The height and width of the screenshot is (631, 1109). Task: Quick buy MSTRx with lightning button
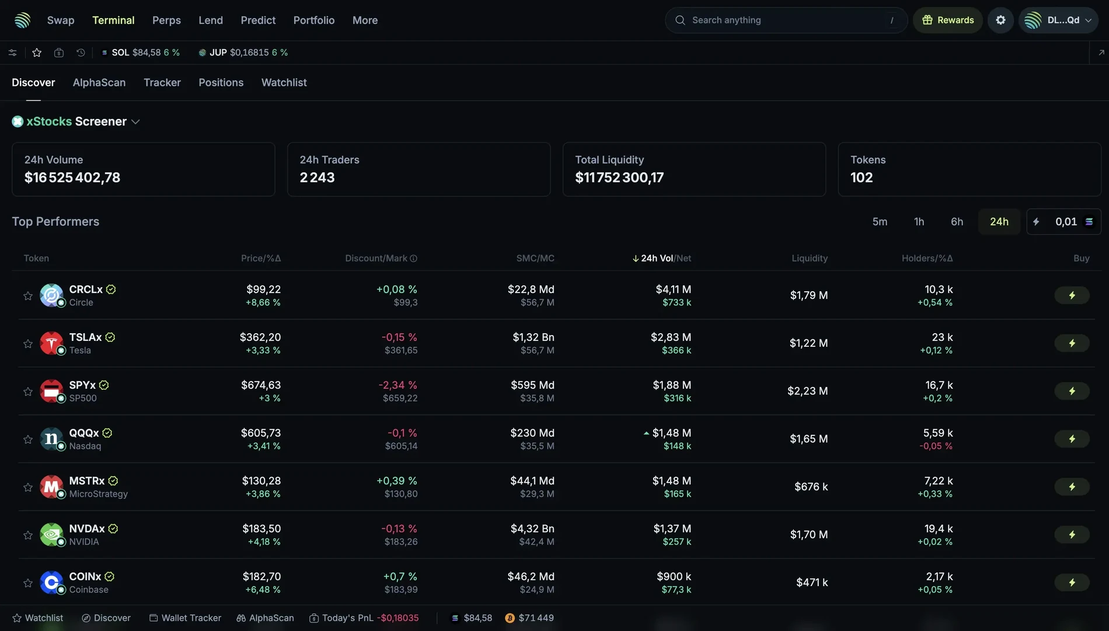(1072, 487)
